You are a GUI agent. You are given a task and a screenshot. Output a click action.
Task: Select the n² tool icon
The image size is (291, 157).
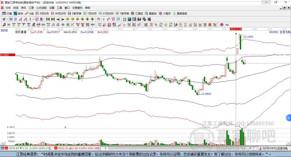(x=48, y=25)
